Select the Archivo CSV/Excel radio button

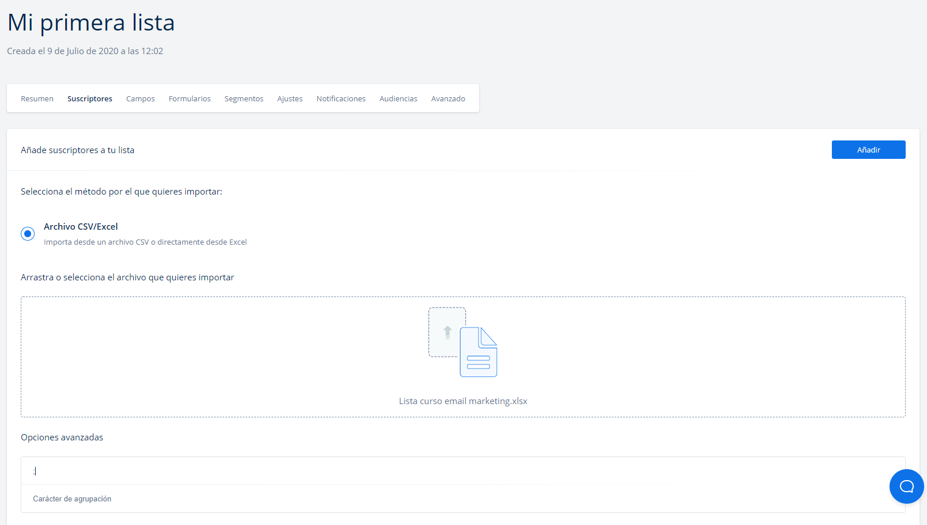[28, 234]
